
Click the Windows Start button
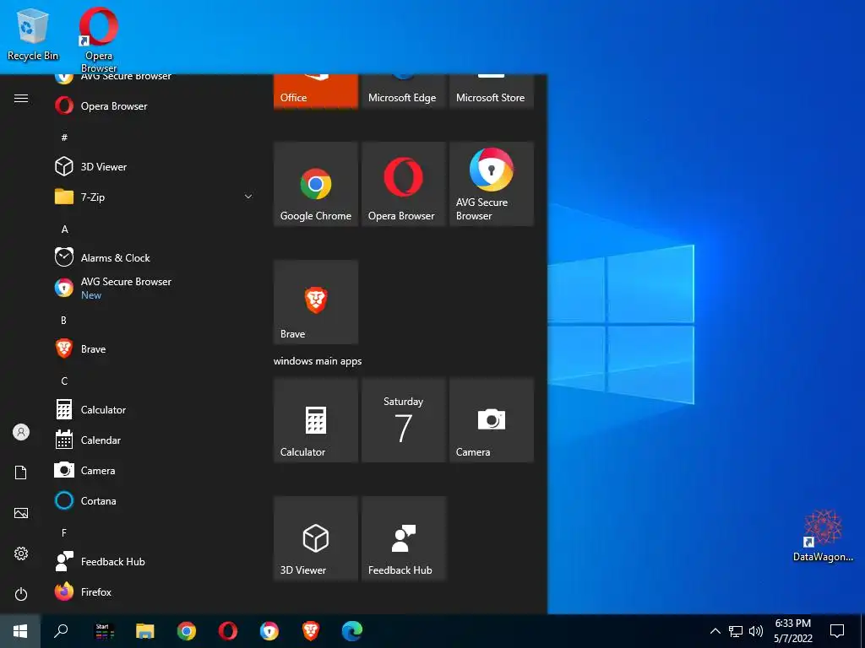[20, 631]
